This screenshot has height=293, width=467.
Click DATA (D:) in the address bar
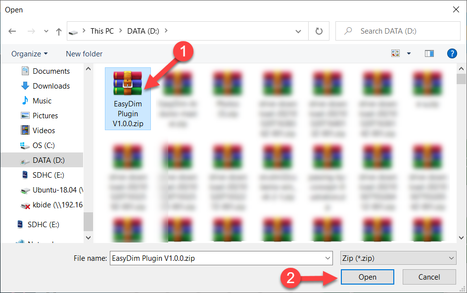click(x=143, y=31)
